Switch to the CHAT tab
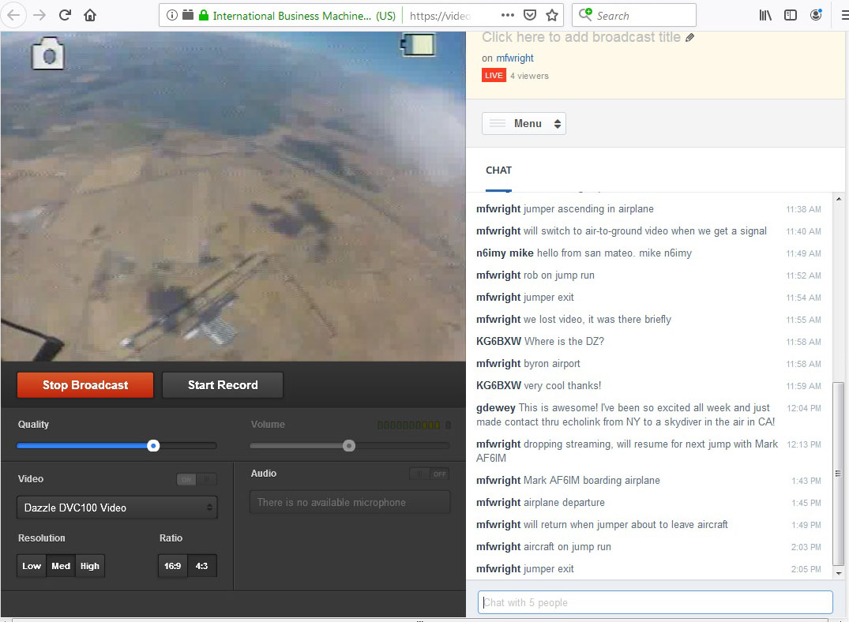The height and width of the screenshot is (622, 849). tap(498, 170)
